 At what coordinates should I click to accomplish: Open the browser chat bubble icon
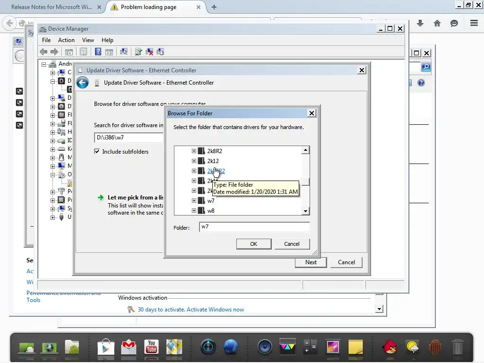tap(454, 23)
